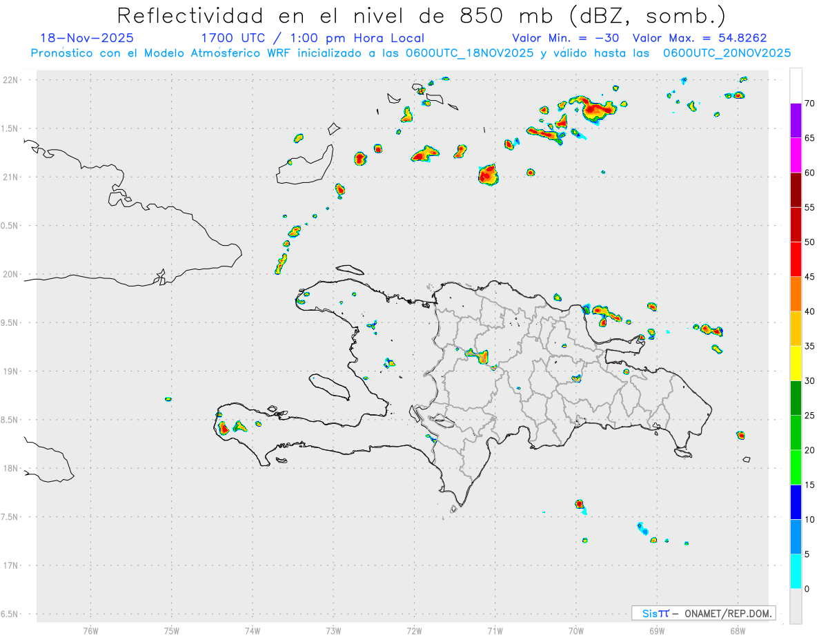Click the '22N' latitude label
This screenshot has width=828, height=640.
pos(12,79)
